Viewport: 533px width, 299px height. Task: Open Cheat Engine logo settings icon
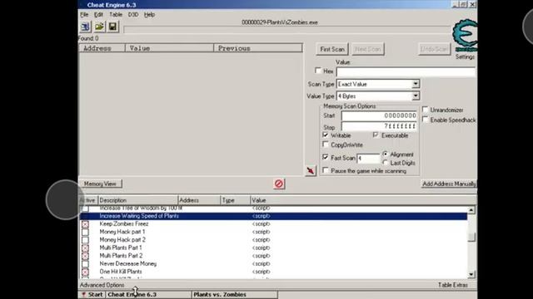click(465, 35)
